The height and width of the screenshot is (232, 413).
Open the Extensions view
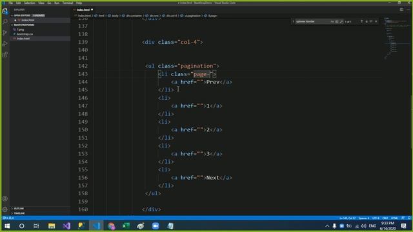pyautogui.click(x=5, y=55)
